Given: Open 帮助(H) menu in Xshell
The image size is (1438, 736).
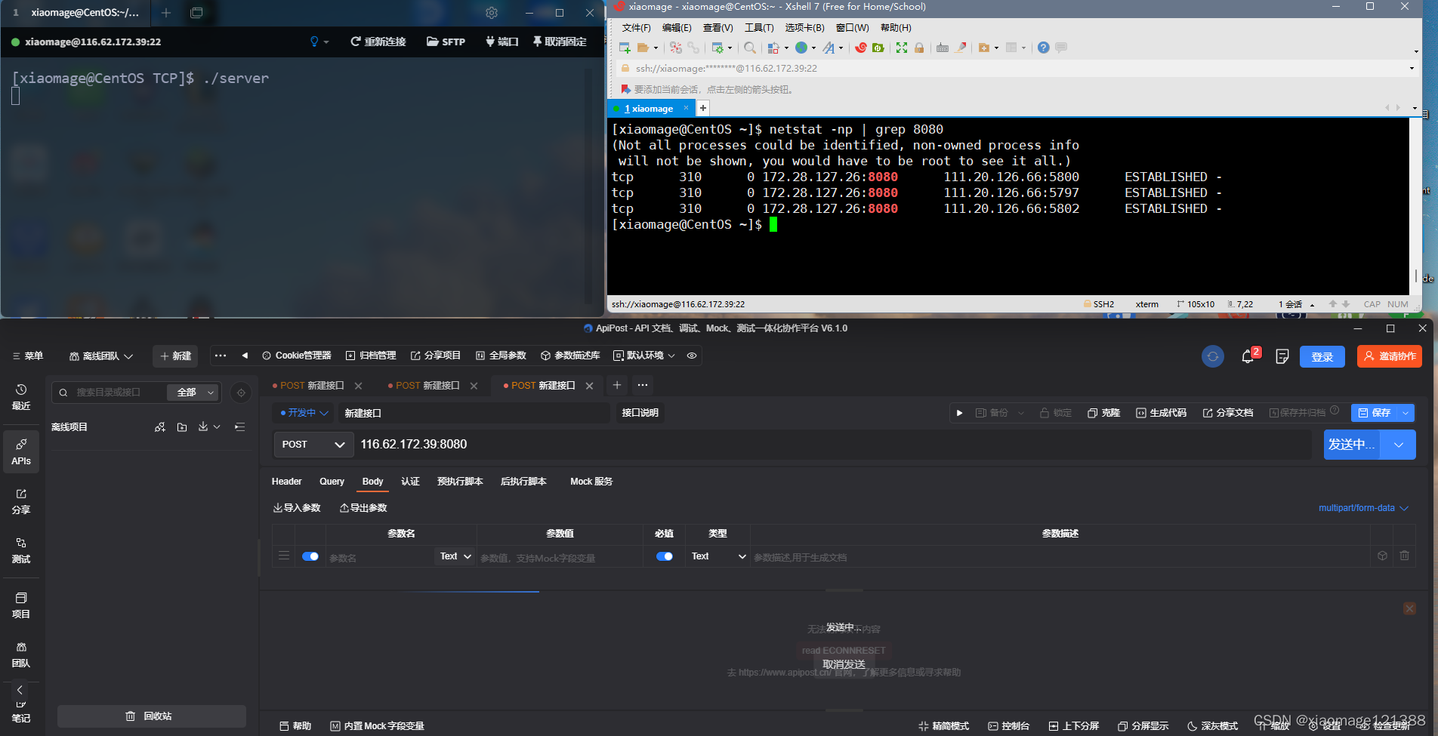Looking at the screenshot, I should click(896, 28).
